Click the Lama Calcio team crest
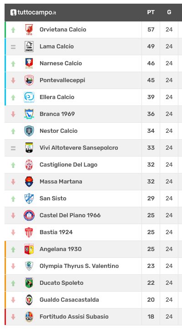 29,47
